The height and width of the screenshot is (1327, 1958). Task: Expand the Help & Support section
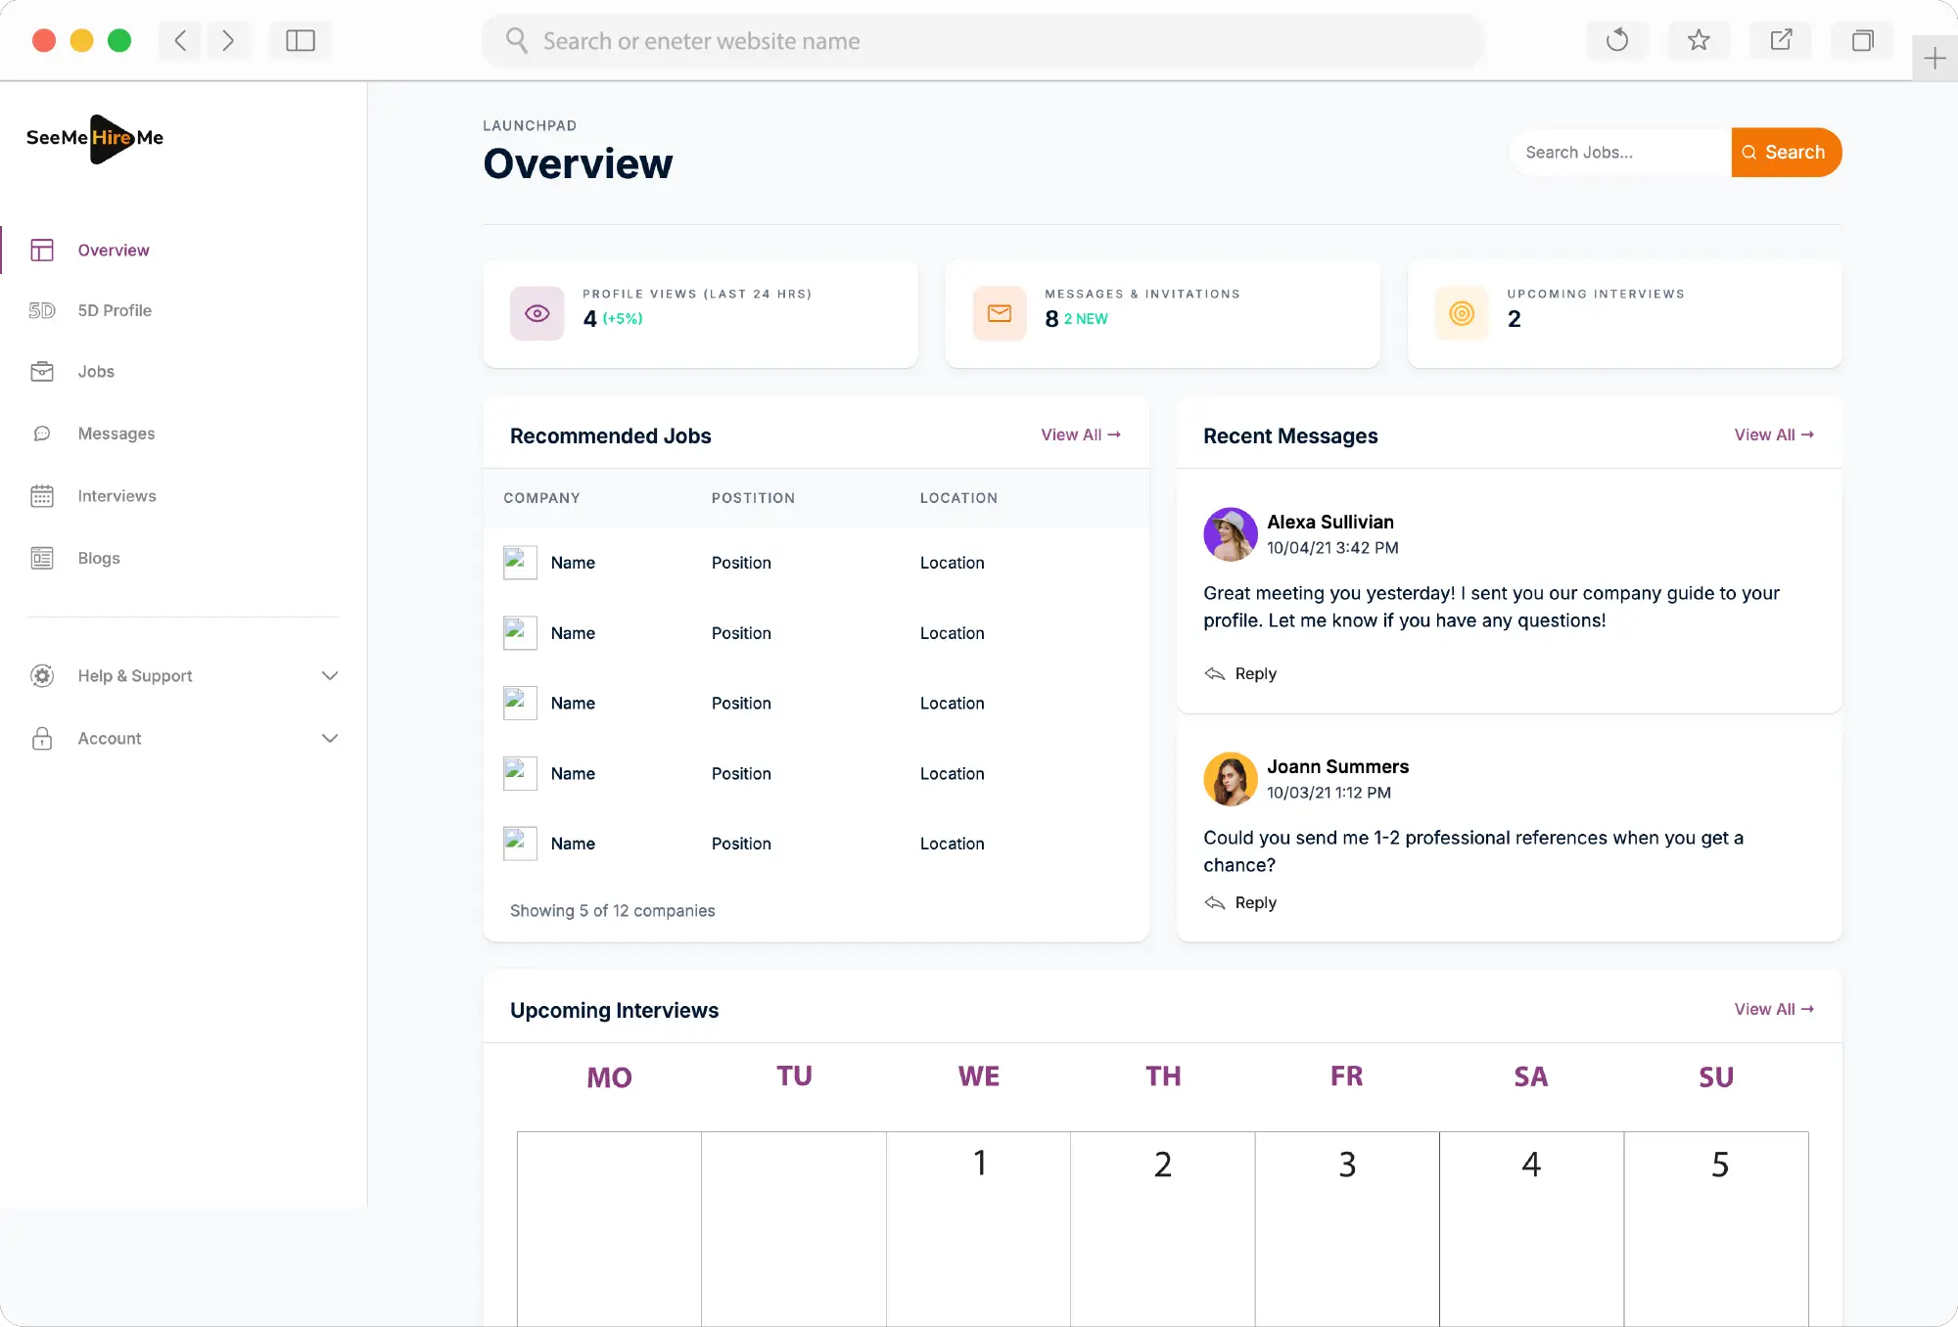tap(330, 675)
